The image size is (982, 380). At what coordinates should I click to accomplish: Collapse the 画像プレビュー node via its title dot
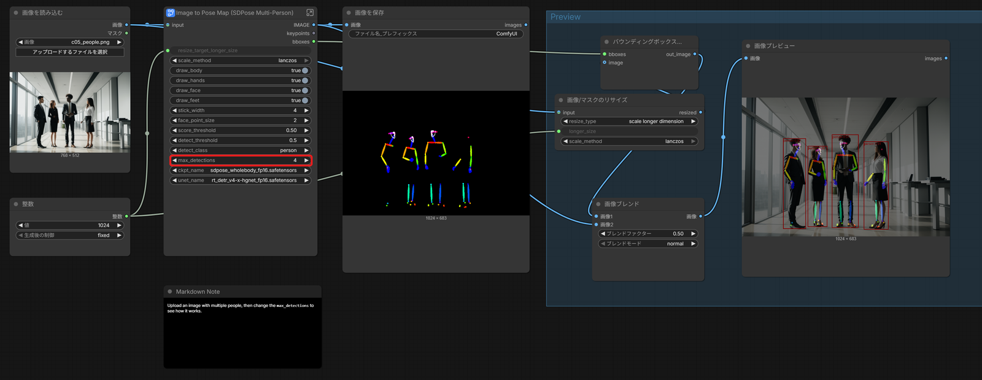(748, 45)
